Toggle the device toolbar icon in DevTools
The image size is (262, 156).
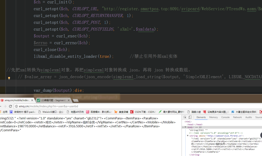coord(190,117)
